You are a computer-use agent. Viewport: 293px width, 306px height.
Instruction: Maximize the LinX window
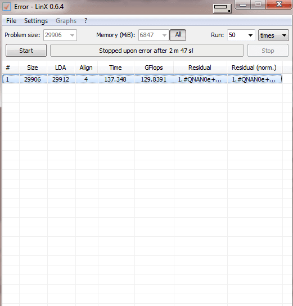tap(258, 4)
